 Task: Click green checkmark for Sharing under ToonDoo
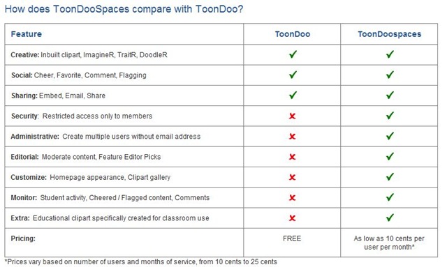coord(293,95)
